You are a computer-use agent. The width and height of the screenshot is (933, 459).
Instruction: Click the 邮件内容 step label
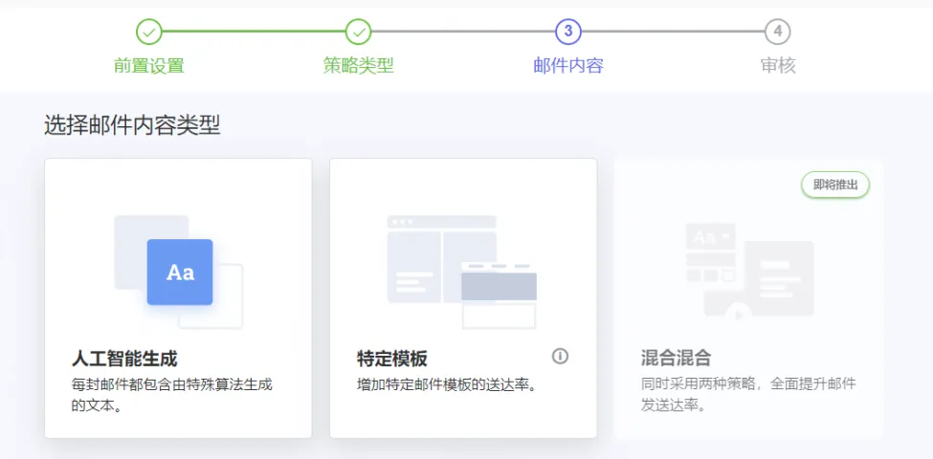pos(567,66)
